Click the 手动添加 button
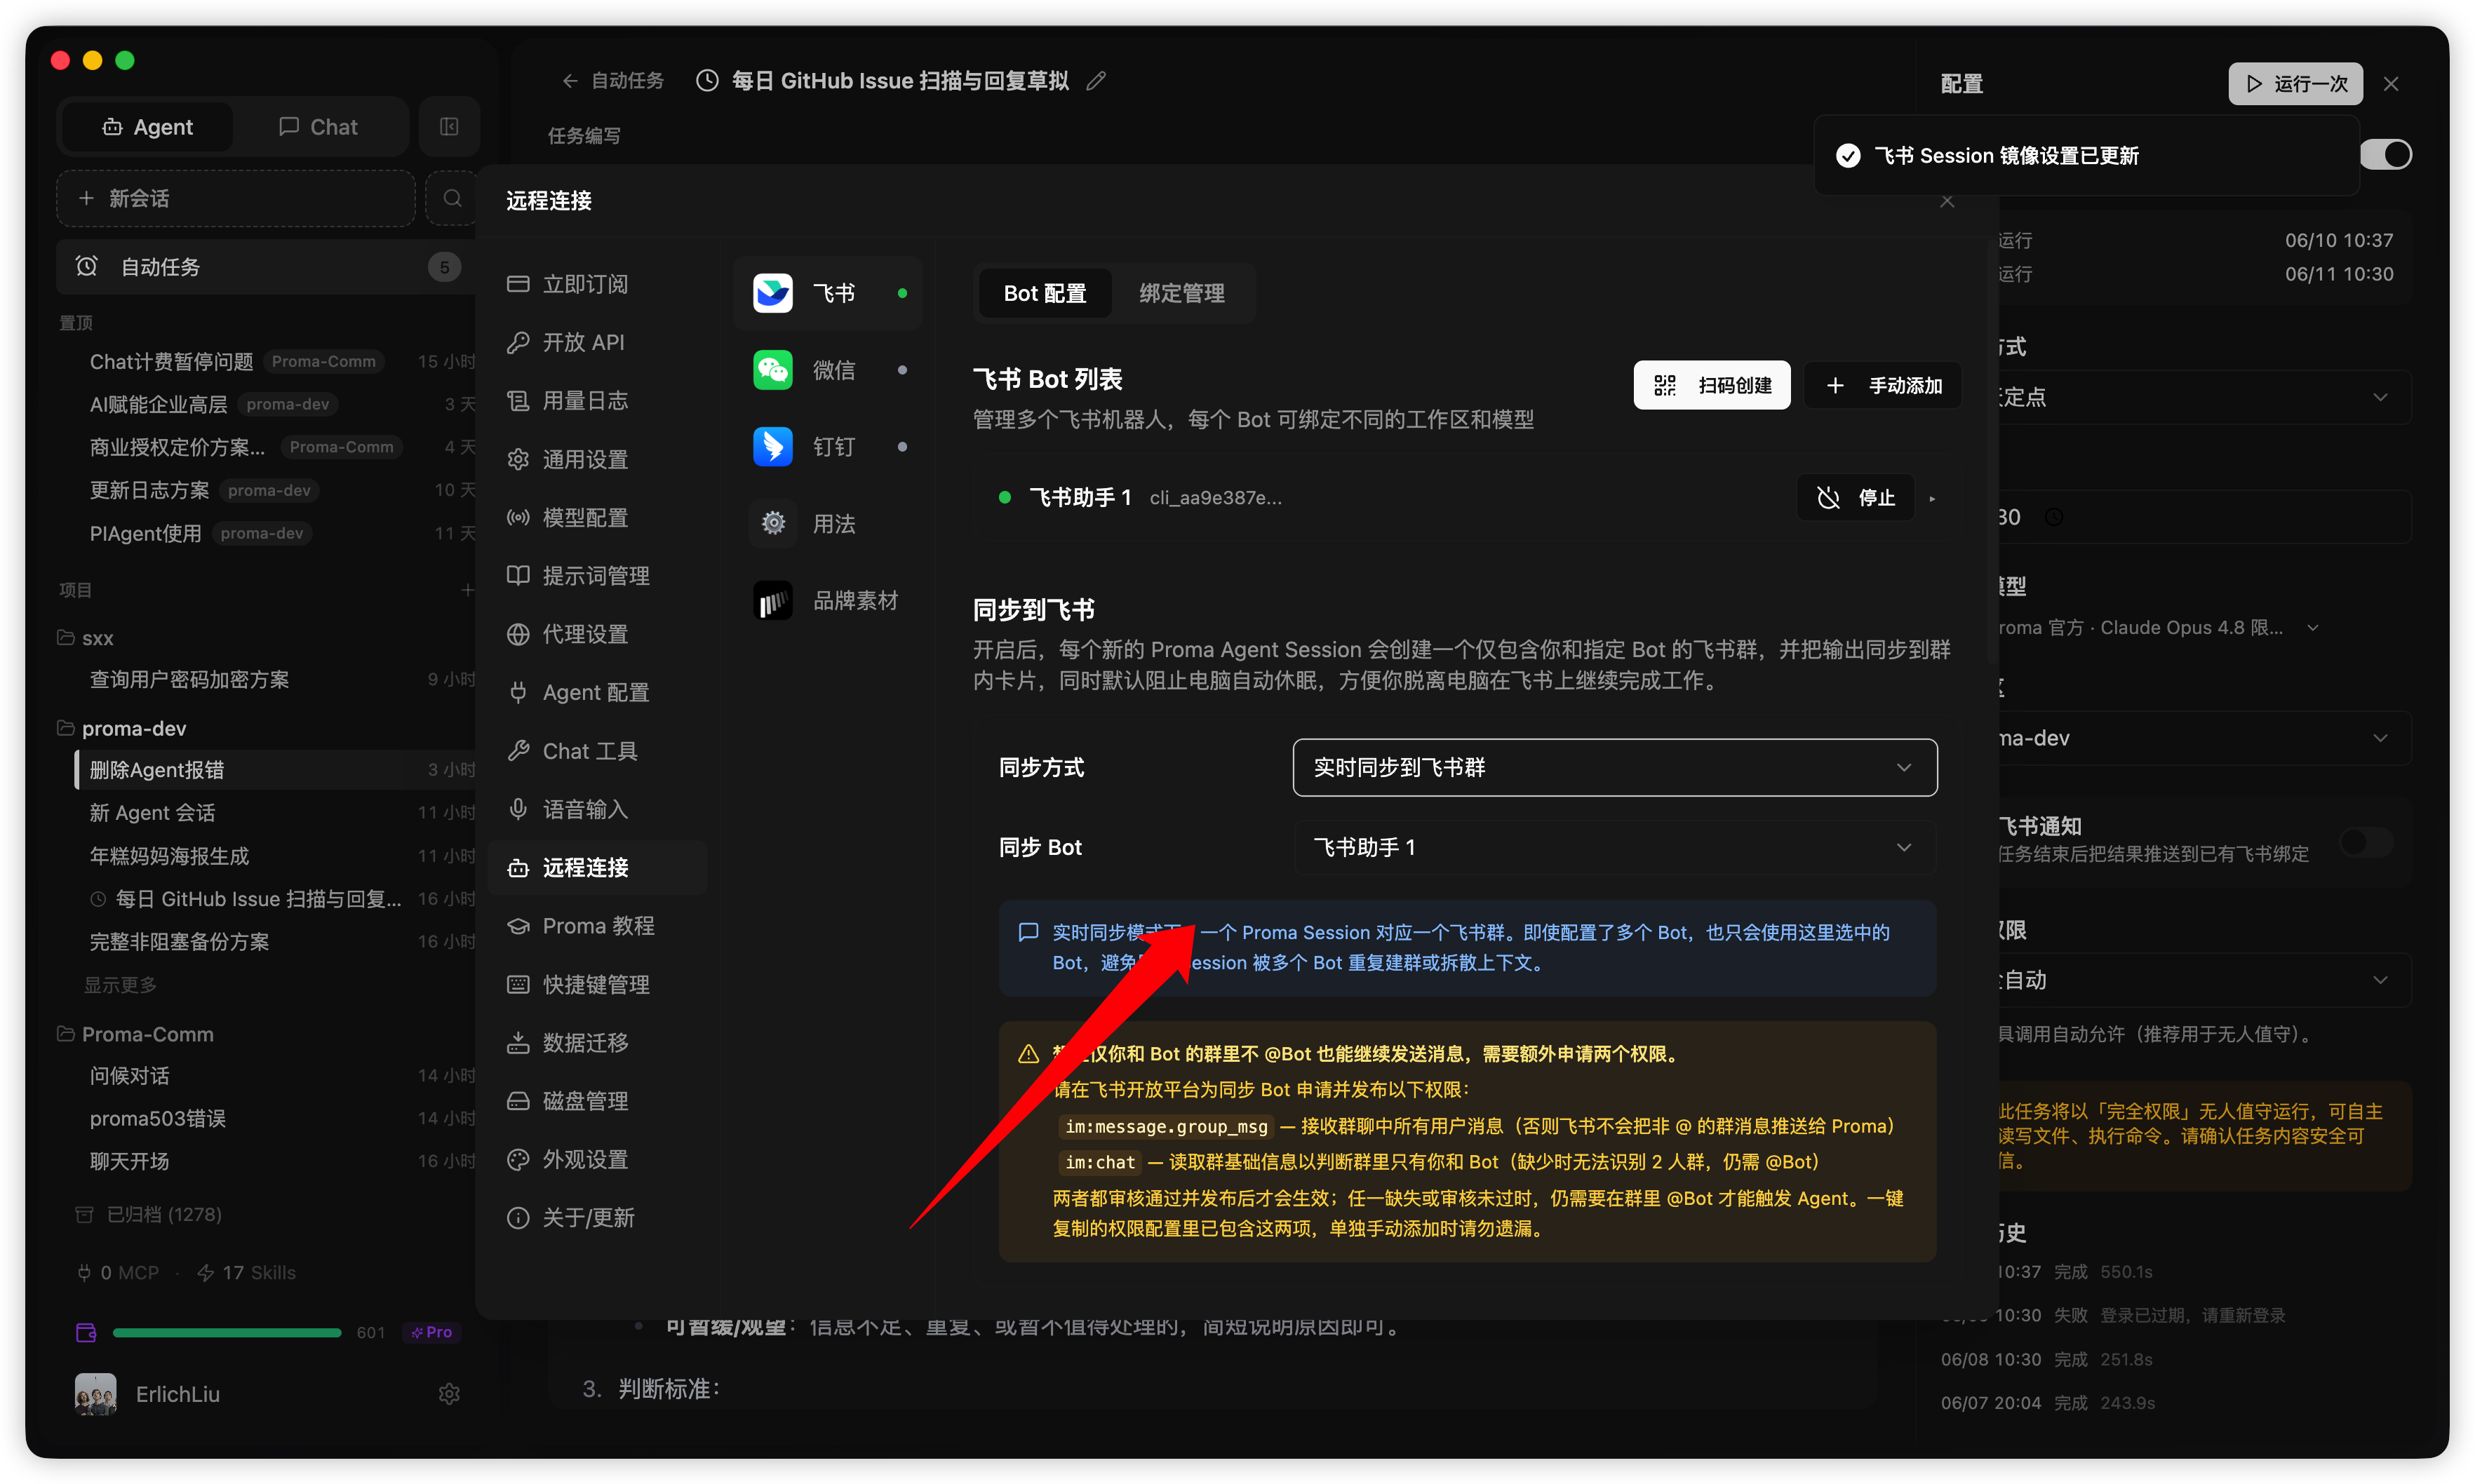Image resolution: width=2475 pixels, height=1484 pixels. 1882,386
